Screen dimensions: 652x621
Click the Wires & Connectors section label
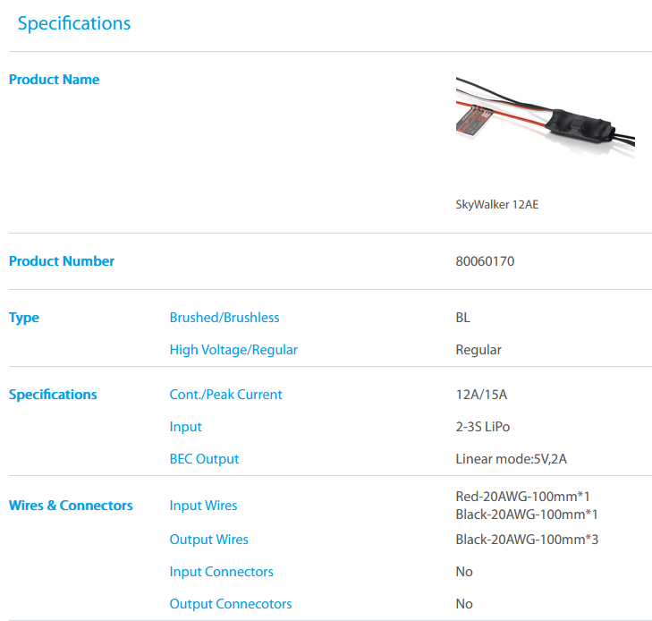[x=71, y=506]
